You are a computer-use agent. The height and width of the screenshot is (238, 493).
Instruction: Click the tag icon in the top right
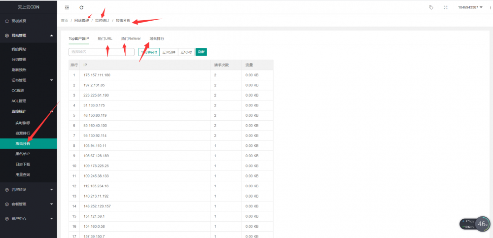[x=431, y=7]
